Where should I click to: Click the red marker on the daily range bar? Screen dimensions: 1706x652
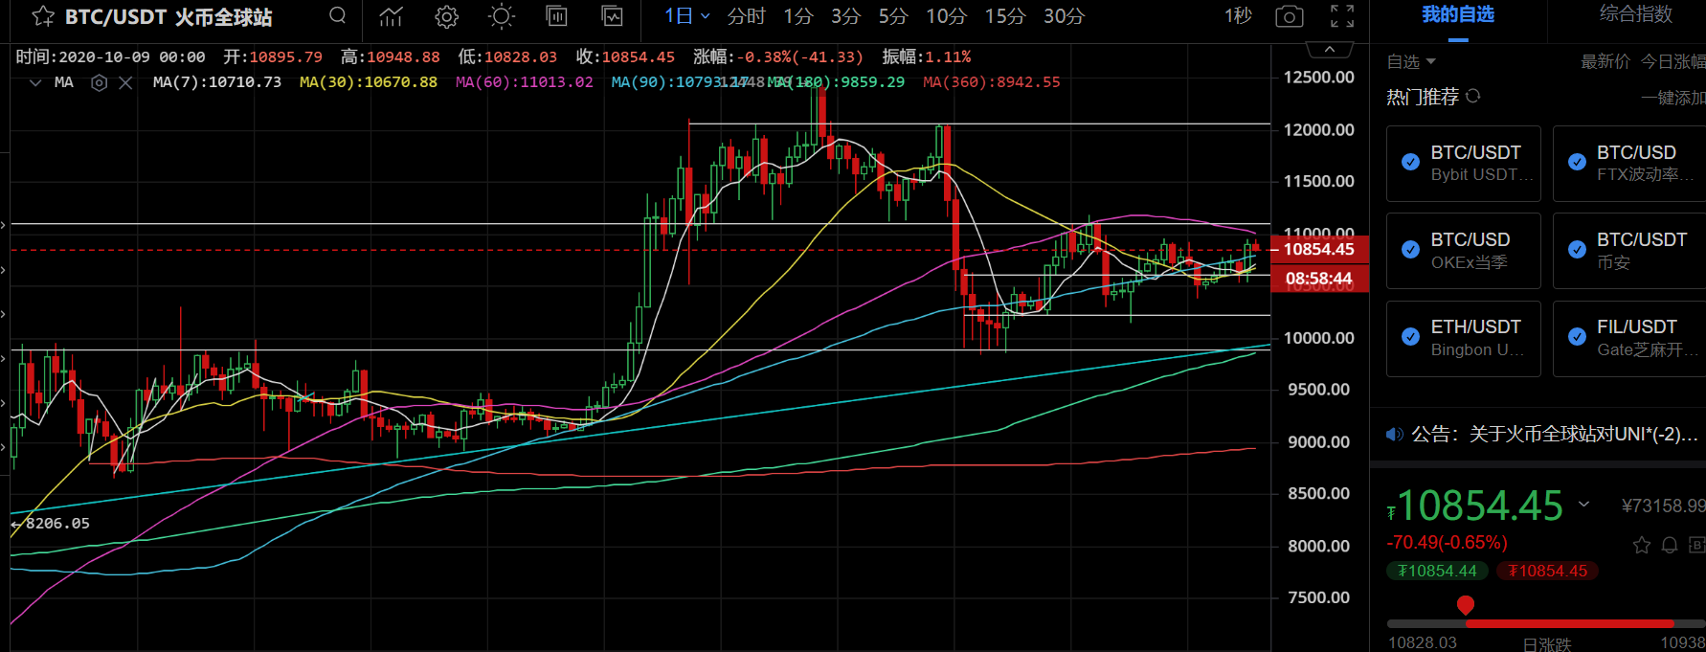tap(1465, 605)
